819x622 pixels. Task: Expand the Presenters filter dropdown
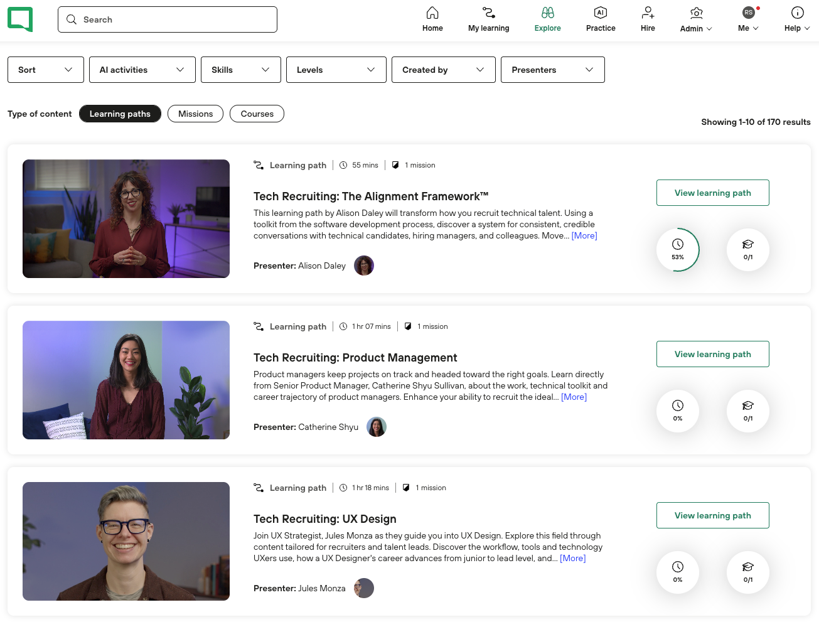pyautogui.click(x=552, y=70)
